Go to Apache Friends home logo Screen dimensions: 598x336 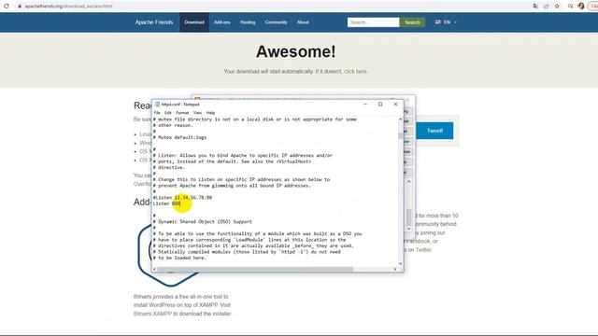point(154,22)
